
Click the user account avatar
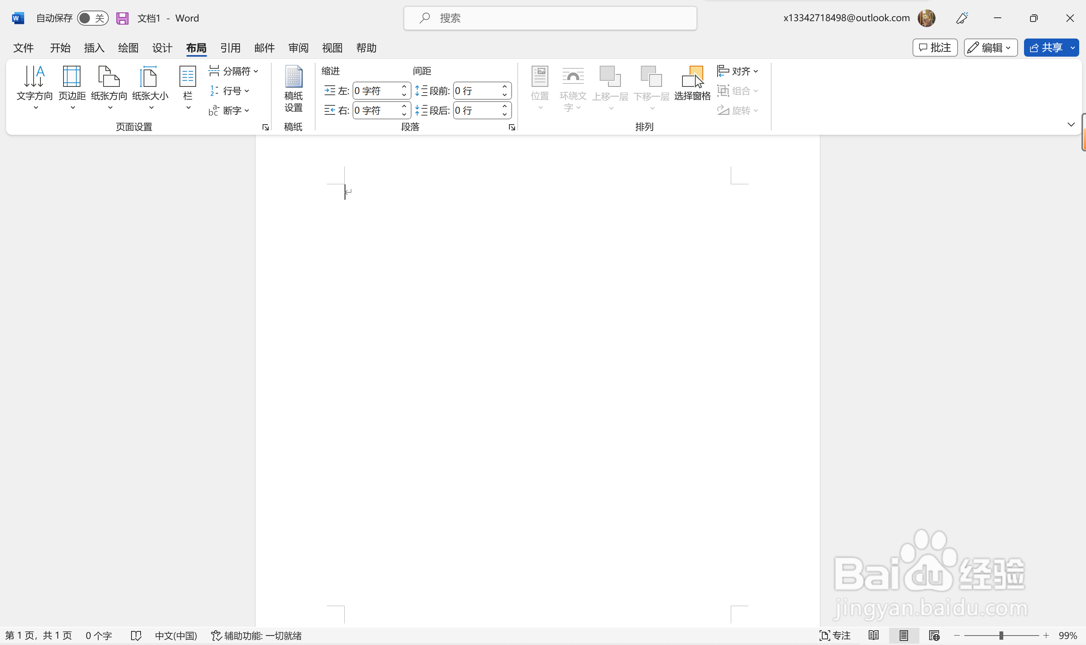click(927, 18)
